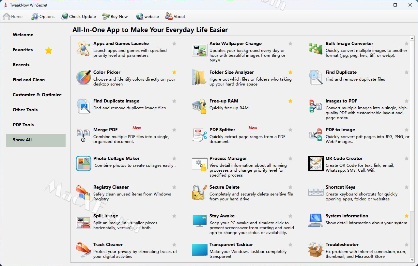Open the Images to PDF icon

(316, 106)
